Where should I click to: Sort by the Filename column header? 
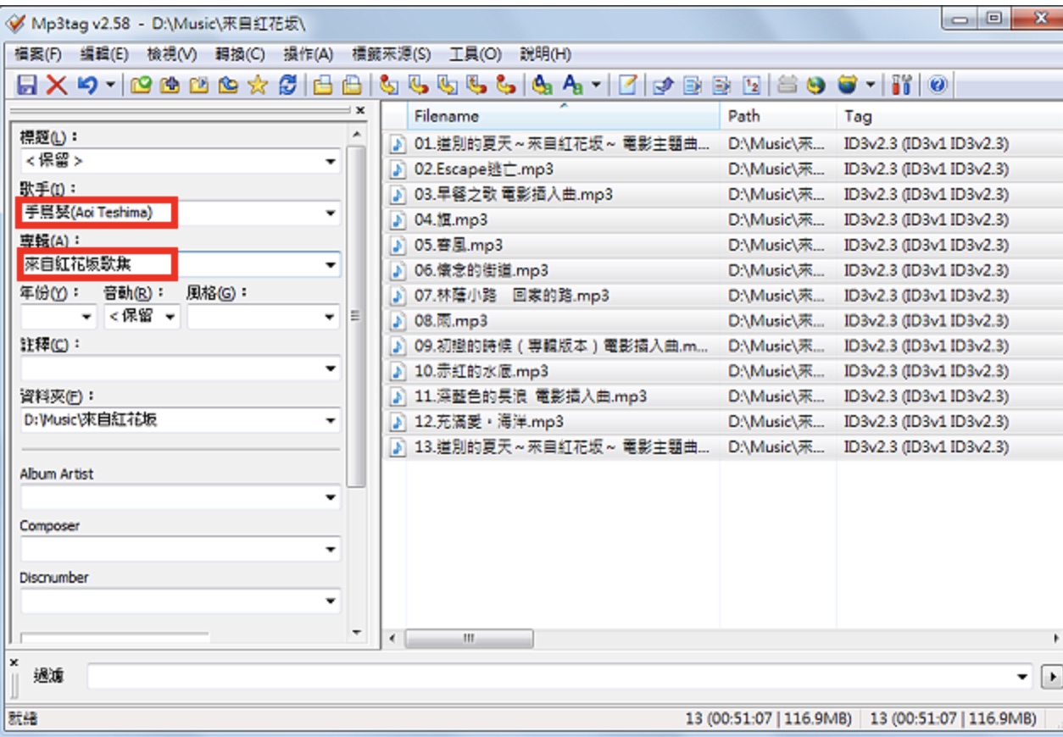pos(563,116)
